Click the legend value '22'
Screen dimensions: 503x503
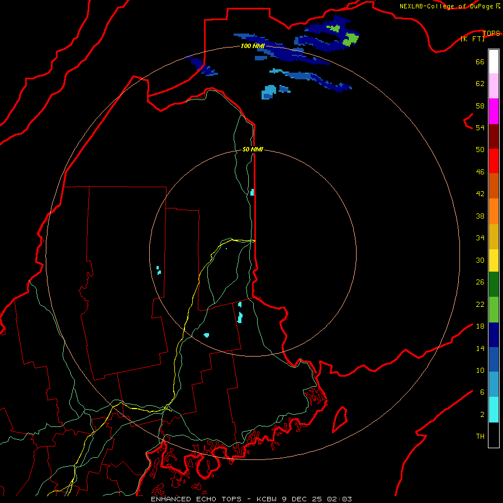(x=480, y=304)
